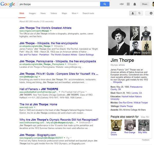This screenshot has height=145, width=154.
Task: Open Jesse Owens name link
Action: (x=114, y=133)
